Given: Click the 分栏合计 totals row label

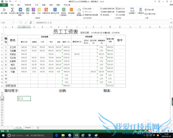Looking at the screenshot, I should tap(11, 86).
